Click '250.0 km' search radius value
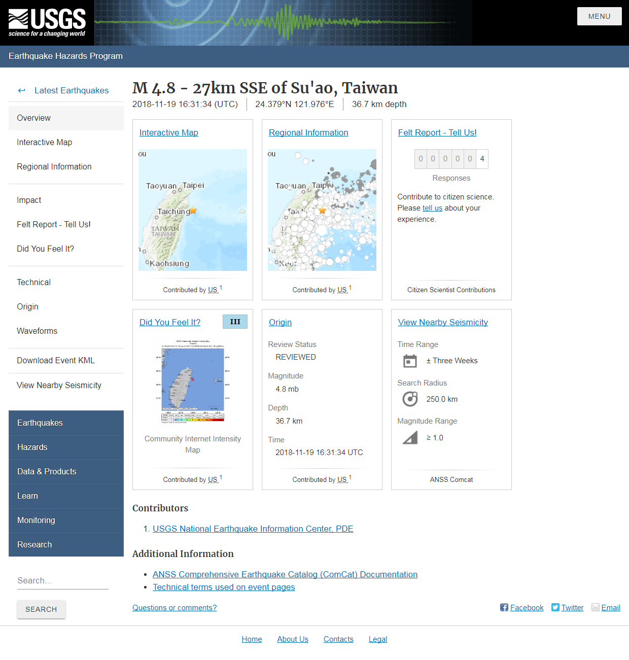 [x=442, y=399]
